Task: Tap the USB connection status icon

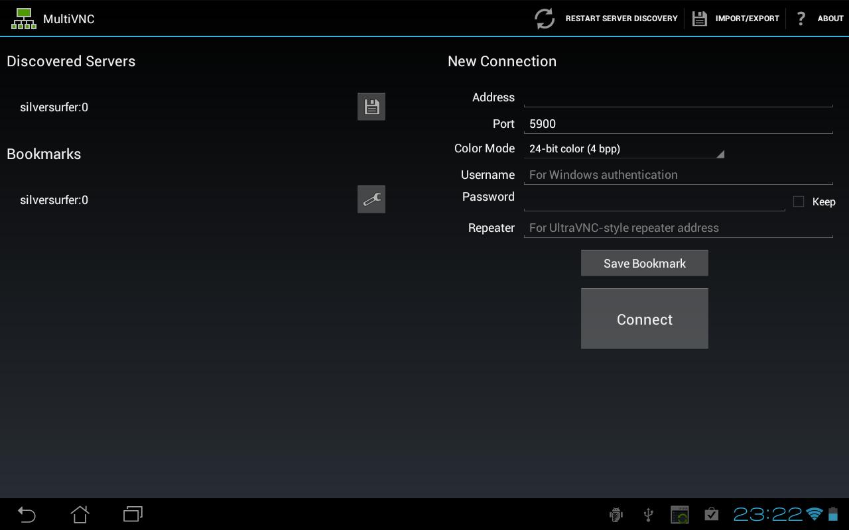Action: (x=649, y=515)
